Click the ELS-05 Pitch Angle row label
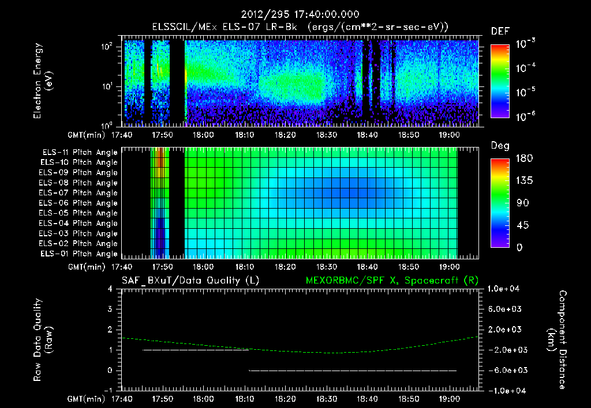Viewport: 591px width, 408px height. click(78, 213)
